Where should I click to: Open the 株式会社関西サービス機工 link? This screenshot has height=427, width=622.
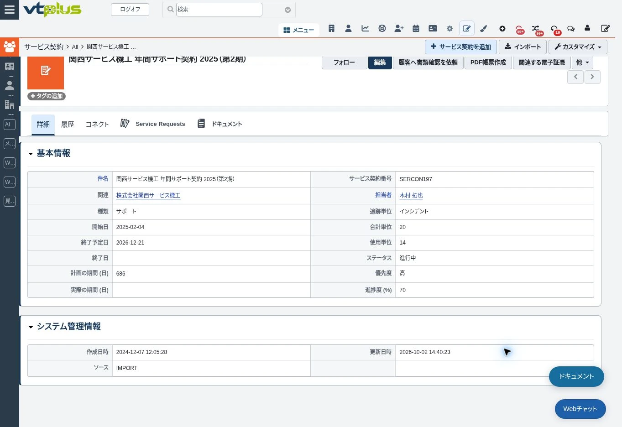(148, 196)
